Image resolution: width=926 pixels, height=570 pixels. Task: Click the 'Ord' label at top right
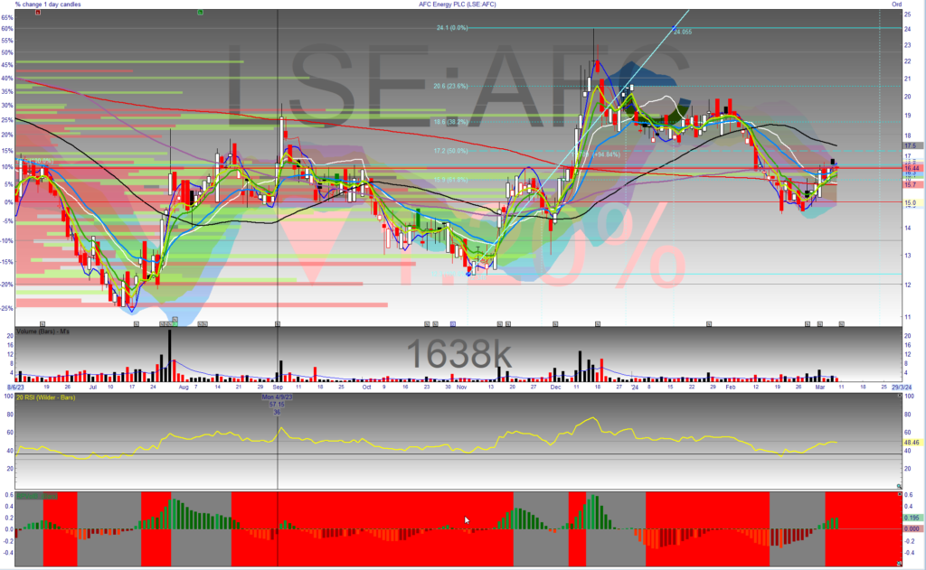pyautogui.click(x=896, y=5)
